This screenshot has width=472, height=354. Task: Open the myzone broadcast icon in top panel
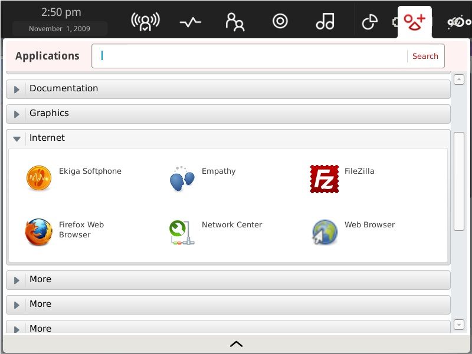click(x=145, y=22)
